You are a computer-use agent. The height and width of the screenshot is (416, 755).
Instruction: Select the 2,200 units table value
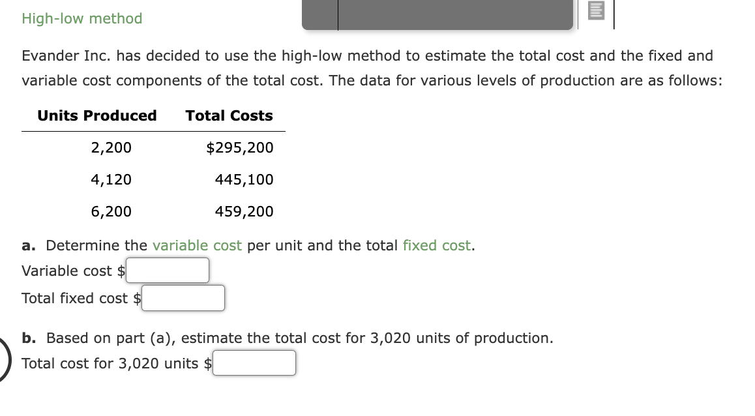click(111, 148)
